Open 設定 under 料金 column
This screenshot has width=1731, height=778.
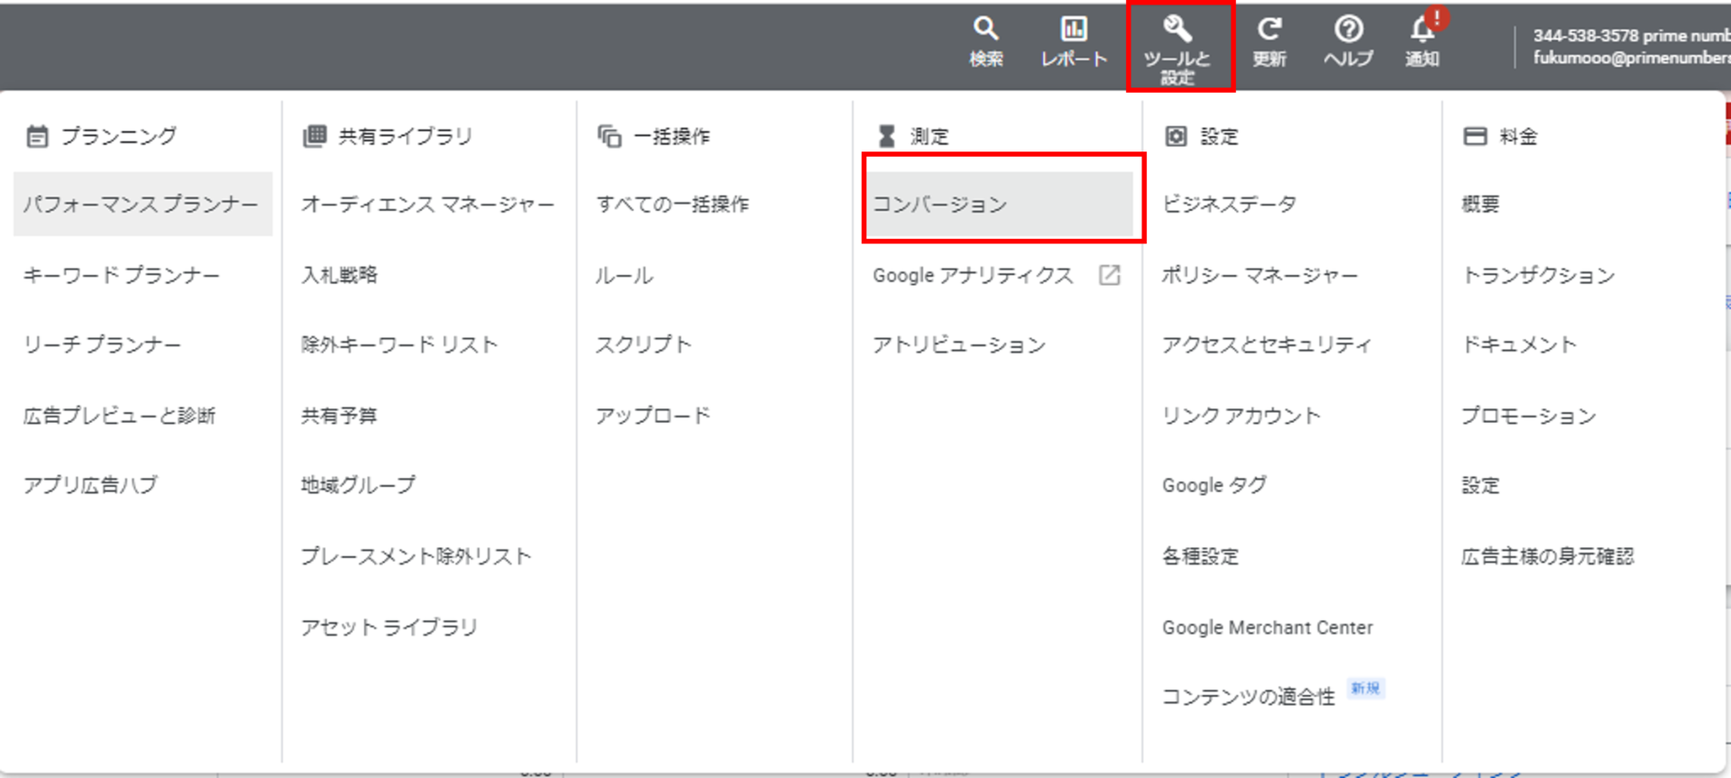[x=1480, y=485]
